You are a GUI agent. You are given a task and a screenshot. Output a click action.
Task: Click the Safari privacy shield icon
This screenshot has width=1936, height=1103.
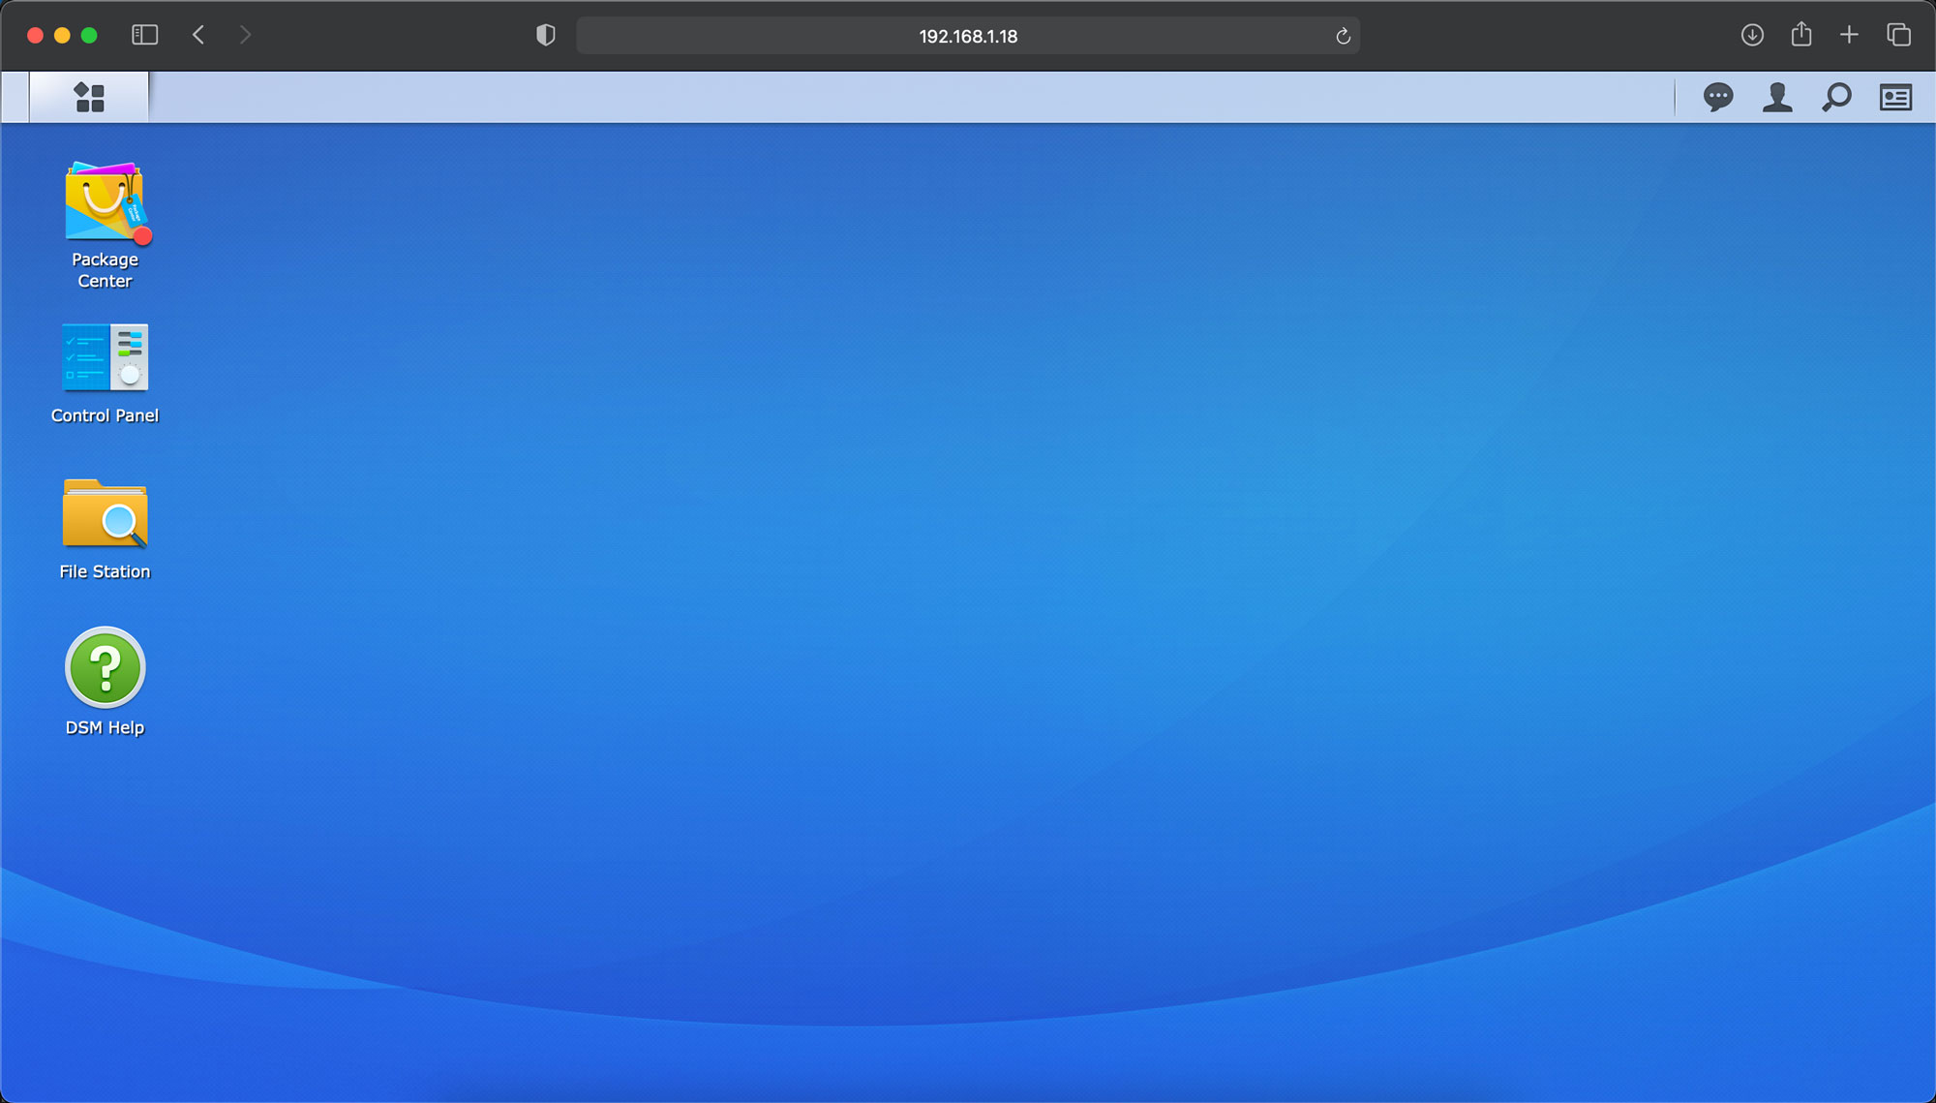pyautogui.click(x=546, y=36)
